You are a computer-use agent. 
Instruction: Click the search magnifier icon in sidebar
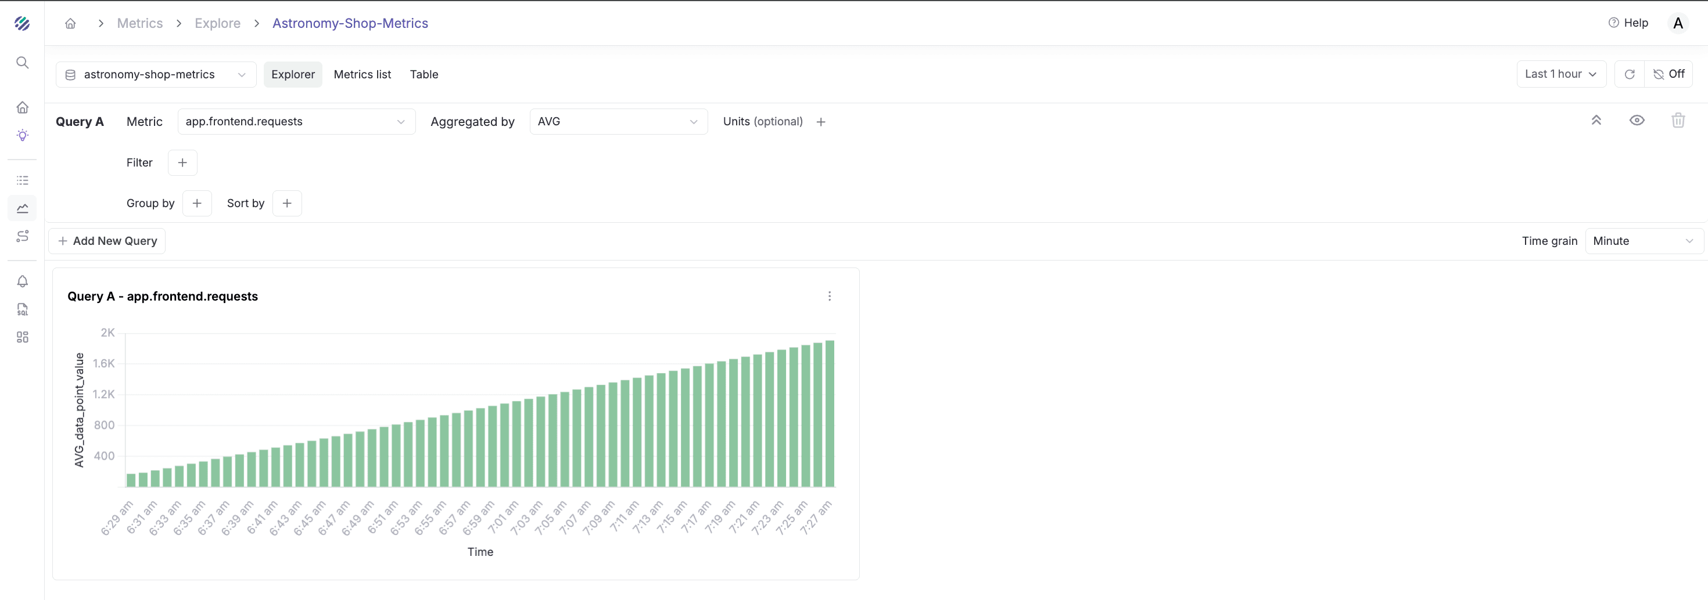(22, 63)
